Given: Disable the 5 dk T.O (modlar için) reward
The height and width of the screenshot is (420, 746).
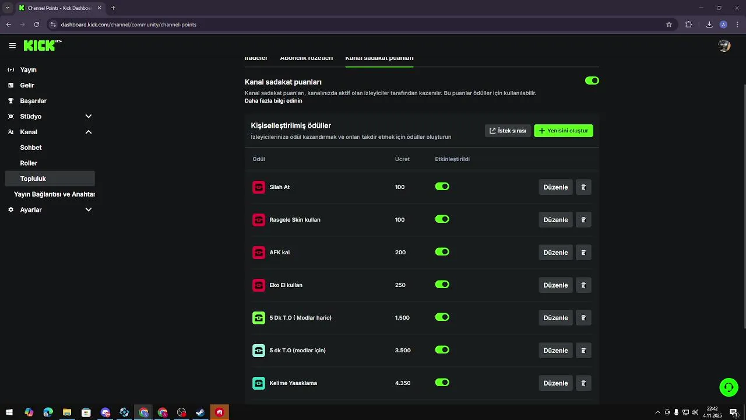Looking at the screenshot, I should click(x=442, y=350).
